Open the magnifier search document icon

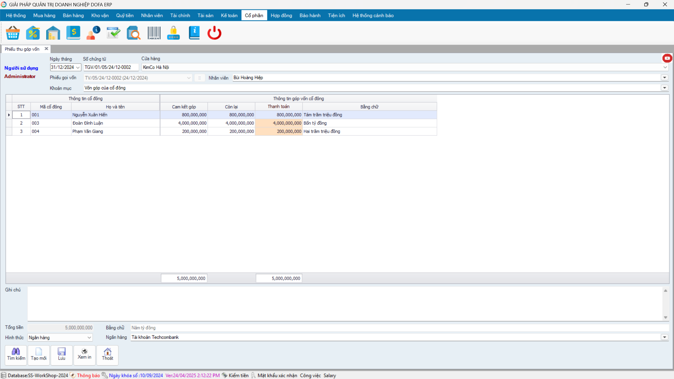134,33
